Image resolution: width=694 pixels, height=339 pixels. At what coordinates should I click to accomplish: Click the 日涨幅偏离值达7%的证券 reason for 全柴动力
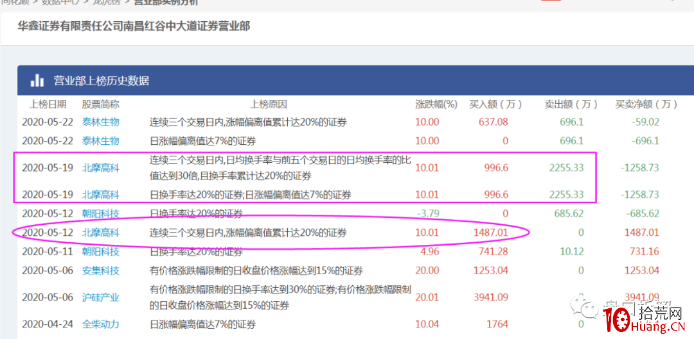(202, 324)
